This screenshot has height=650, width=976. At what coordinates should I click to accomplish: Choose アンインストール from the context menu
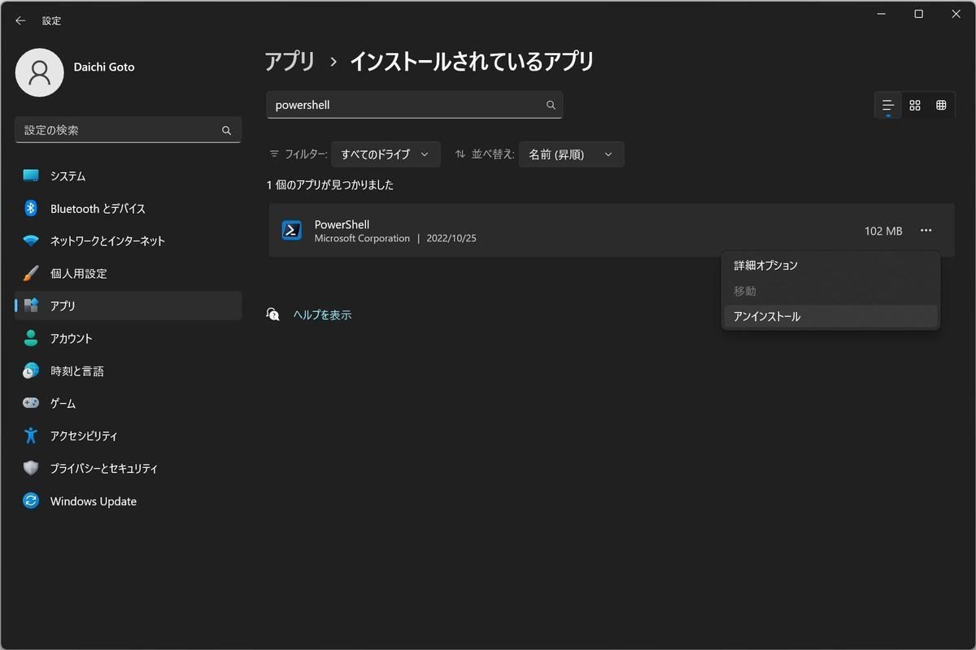point(830,316)
